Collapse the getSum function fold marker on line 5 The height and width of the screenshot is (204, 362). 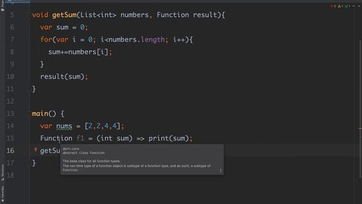point(29,15)
